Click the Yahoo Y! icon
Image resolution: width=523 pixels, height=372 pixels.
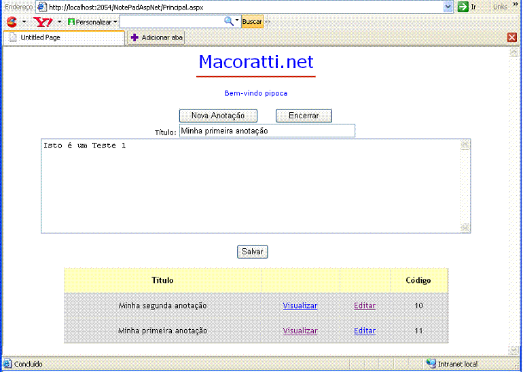(x=43, y=22)
